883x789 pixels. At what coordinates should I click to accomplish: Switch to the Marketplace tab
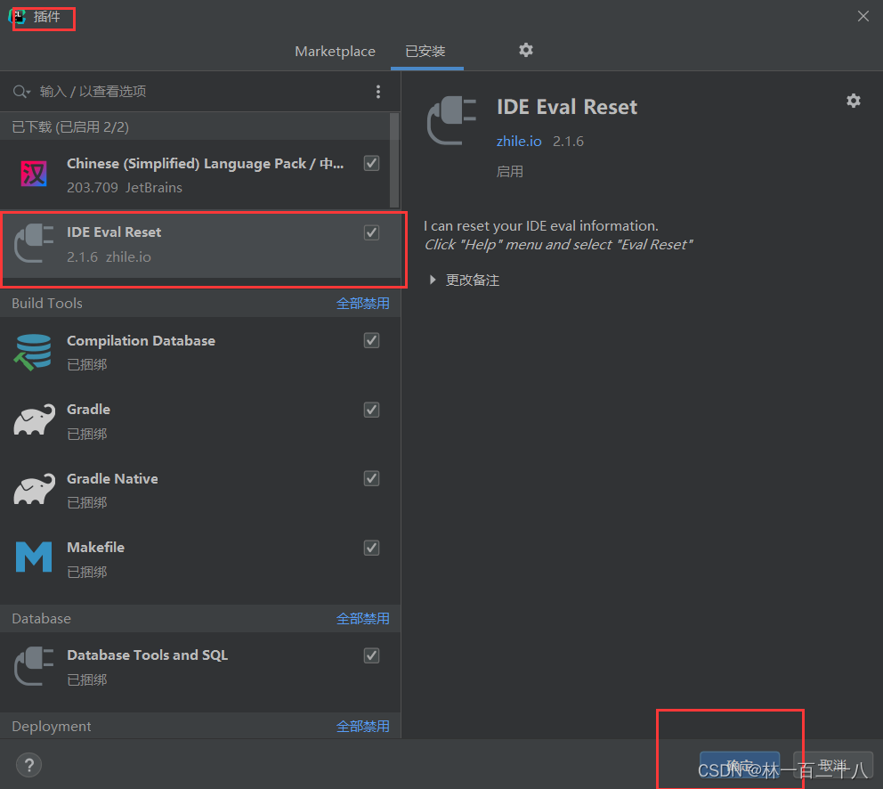[335, 52]
